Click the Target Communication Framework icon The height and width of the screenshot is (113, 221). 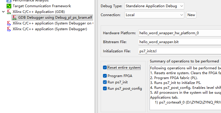pyautogui.click(x=9, y=6)
